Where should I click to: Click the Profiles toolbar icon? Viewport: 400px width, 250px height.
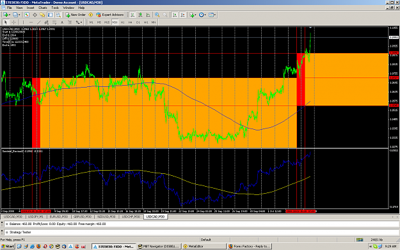tap(15, 15)
